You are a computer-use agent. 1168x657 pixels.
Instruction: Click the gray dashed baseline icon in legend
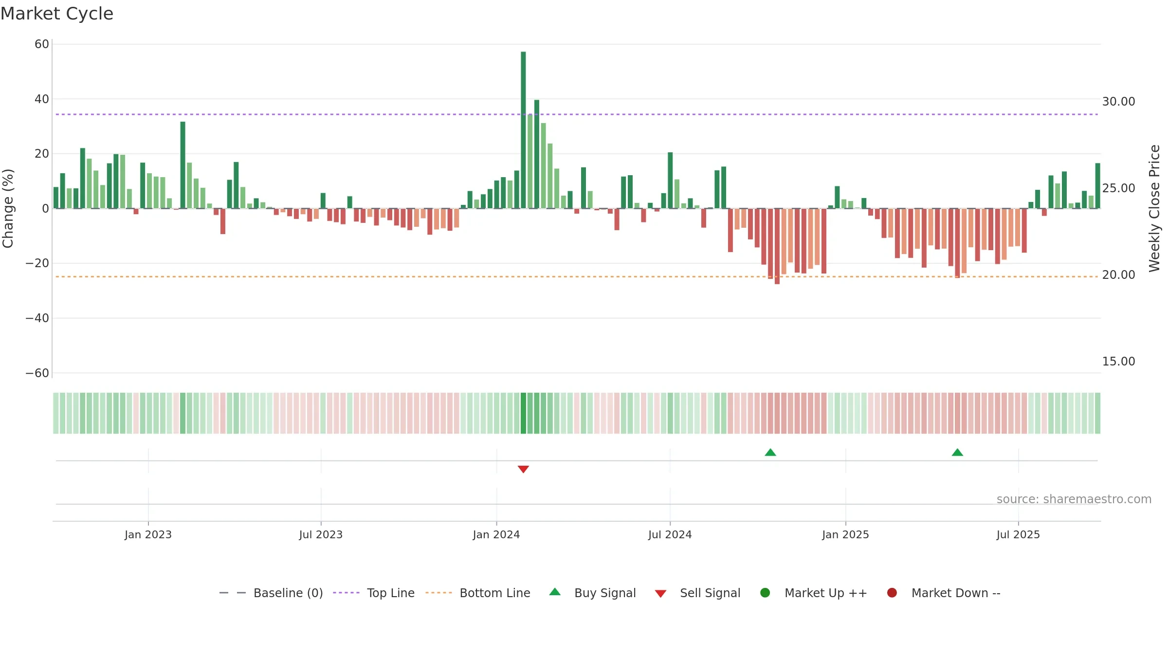pyautogui.click(x=233, y=593)
